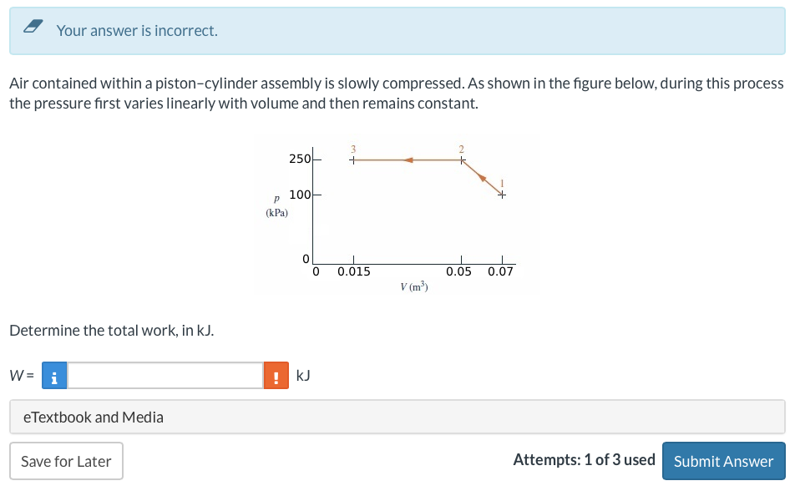Click the 0.015 tick on the volume axis

(x=352, y=271)
